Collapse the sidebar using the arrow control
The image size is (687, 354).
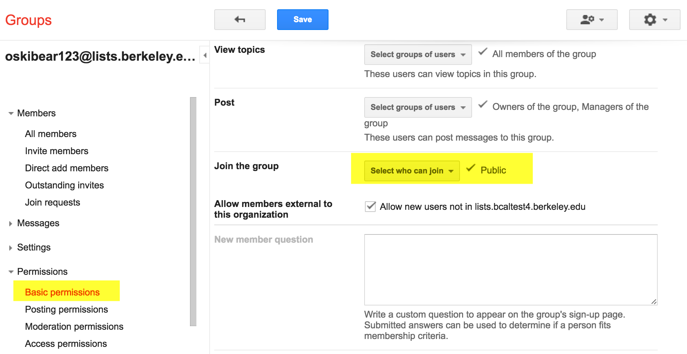click(x=204, y=55)
